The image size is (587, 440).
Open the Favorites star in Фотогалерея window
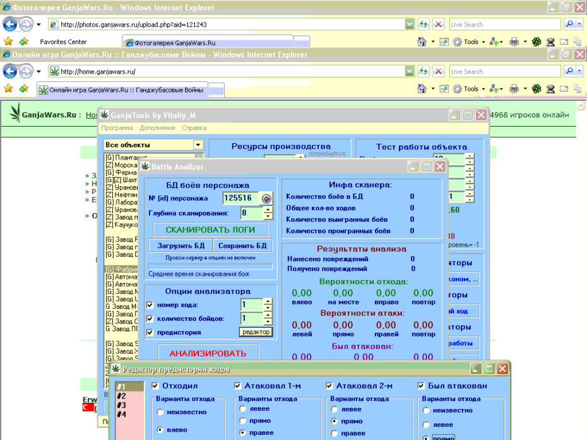click(8, 42)
